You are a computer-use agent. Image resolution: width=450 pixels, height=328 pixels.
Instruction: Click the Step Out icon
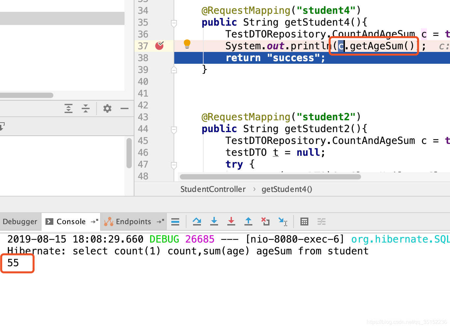248,222
